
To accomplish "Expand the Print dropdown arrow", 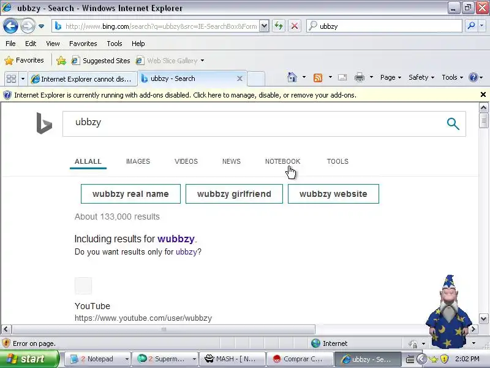I will pyautogui.click(x=371, y=77).
